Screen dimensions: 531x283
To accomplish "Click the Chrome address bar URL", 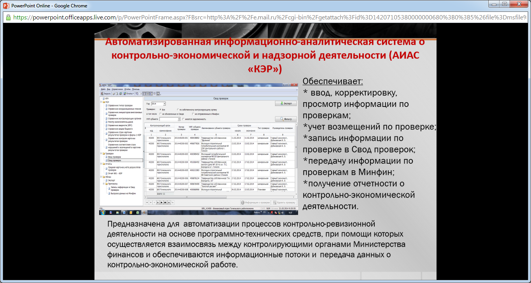I will 271,17.
